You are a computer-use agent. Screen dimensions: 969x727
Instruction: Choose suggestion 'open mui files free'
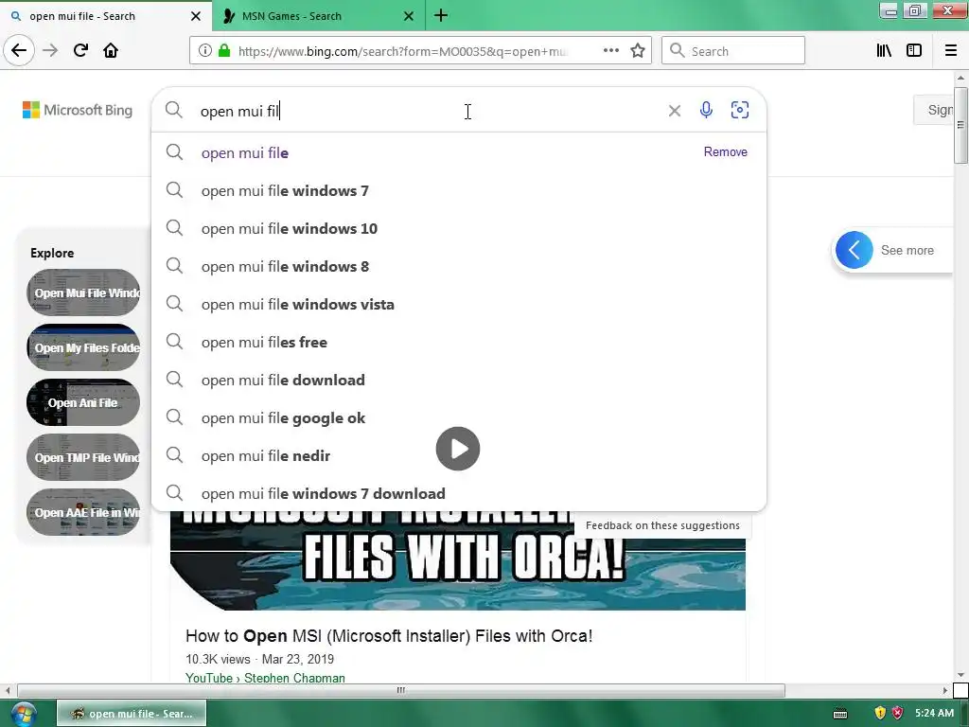click(x=459, y=342)
